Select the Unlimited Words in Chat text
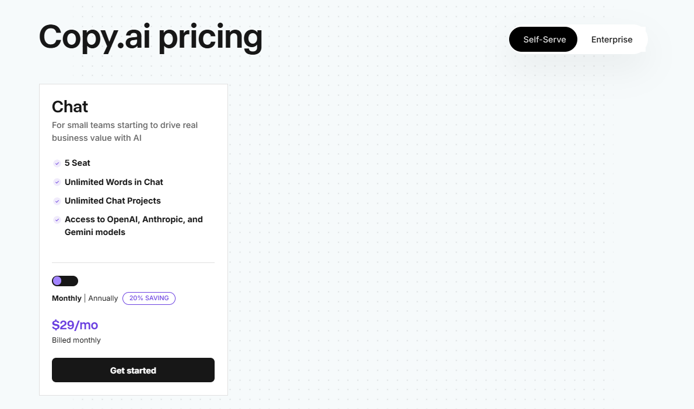 114,182
